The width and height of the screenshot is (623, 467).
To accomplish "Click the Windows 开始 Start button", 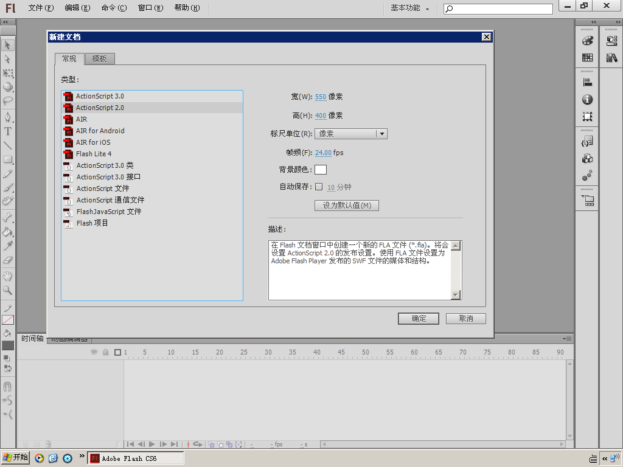I will point(15,458).
